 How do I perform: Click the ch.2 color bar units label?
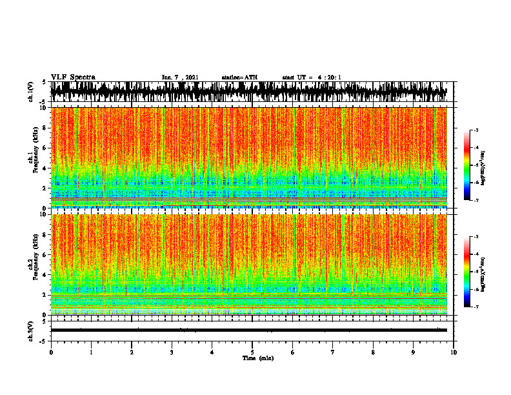pos(483,274)
